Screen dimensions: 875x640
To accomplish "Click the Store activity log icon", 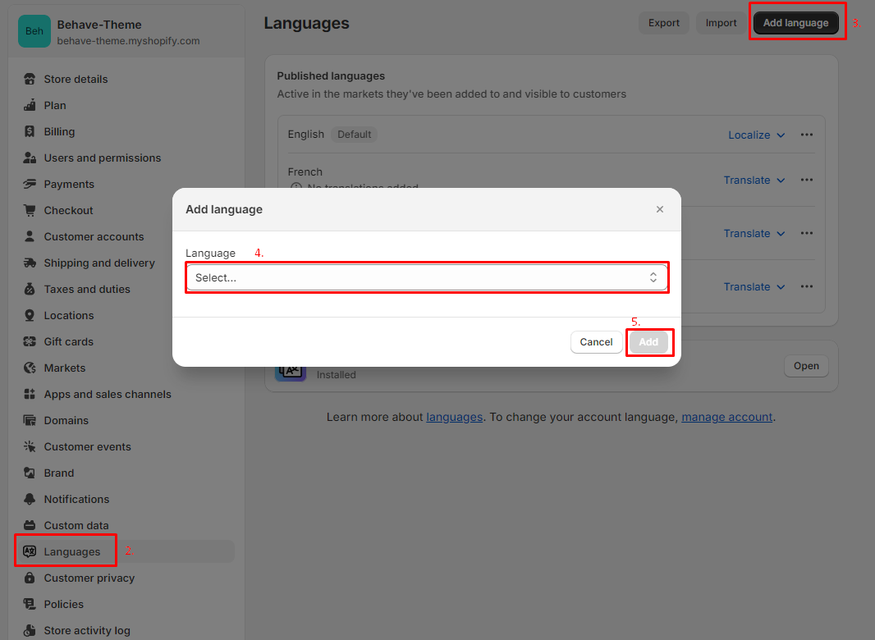I will (x=30, y=630).
